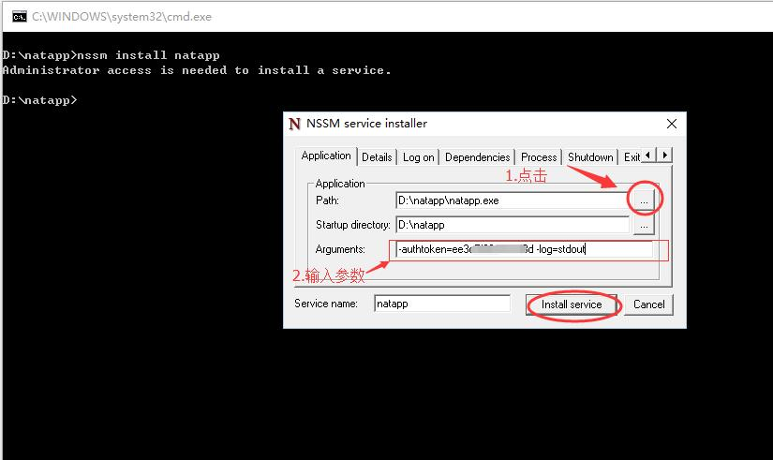Cancel the NSSM installer dialog

[648, 304]
